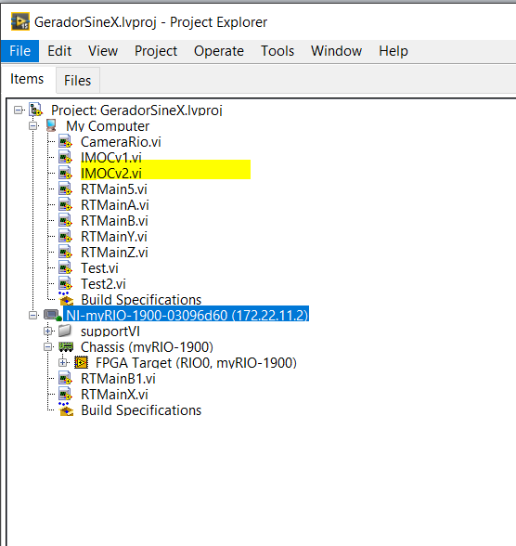Open the View menu
This screenshot has width=516, height=546.
tap(103, 51)
